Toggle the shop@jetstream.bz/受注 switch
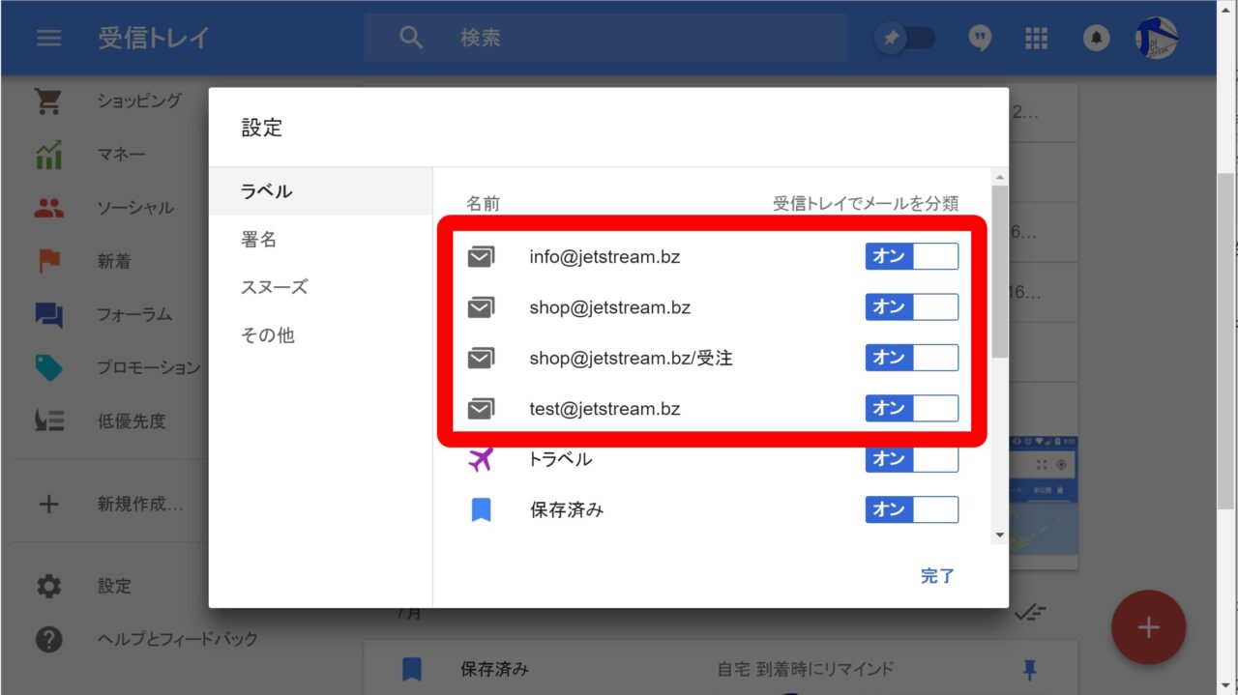The height and width of the screenshot is (695, 1238). [911, 358]
